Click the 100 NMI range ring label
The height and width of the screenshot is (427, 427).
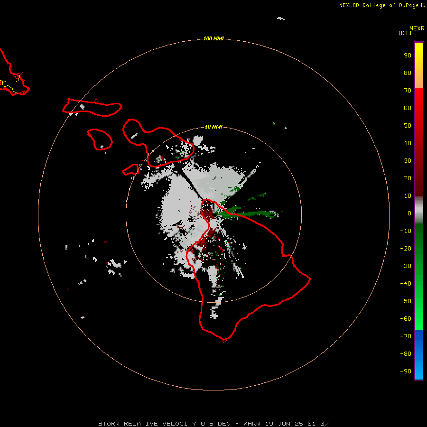coord(213,39)
